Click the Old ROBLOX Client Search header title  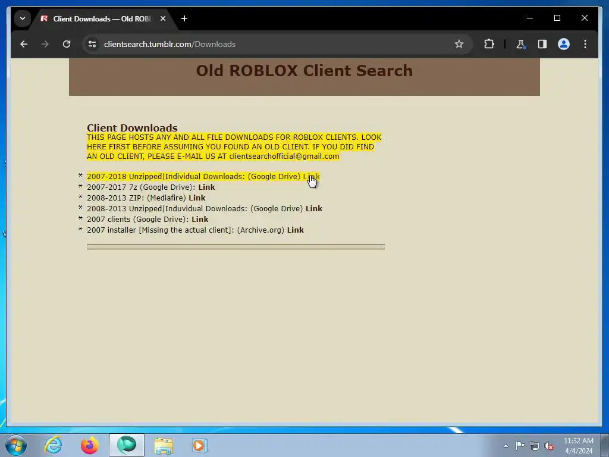(x=304, y=71)
